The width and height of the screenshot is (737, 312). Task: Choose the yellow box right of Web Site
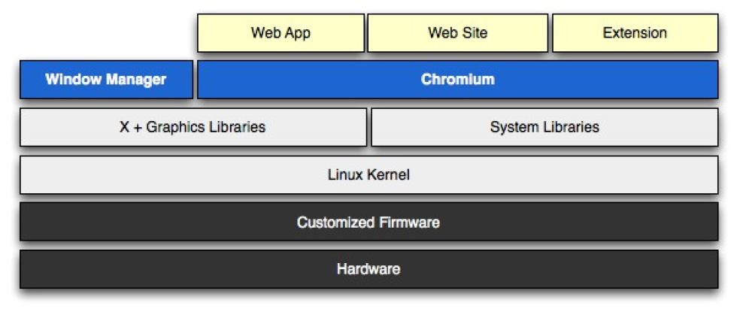635,33
